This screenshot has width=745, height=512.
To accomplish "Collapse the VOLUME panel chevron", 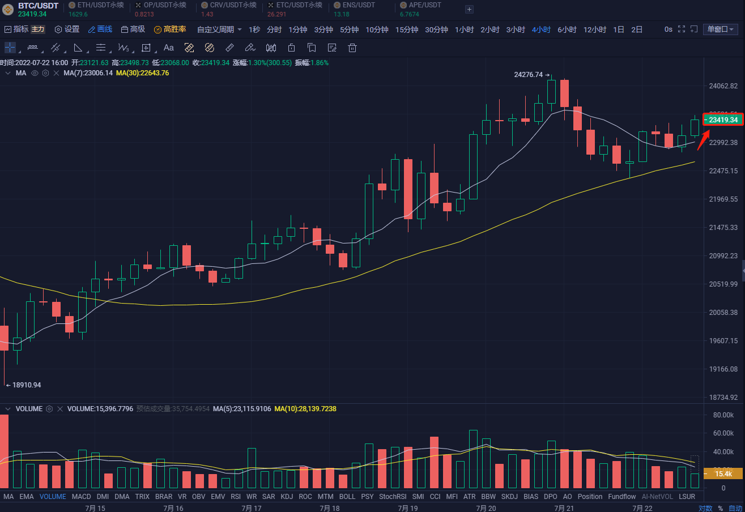I will (8, 408).
